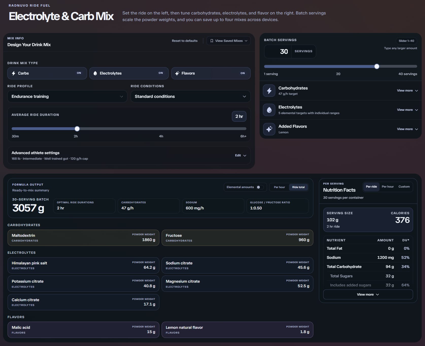The height and width of the screenshot is (346, 425).
Task: Click the Potassium citrate card
Action: pos(83,284)
